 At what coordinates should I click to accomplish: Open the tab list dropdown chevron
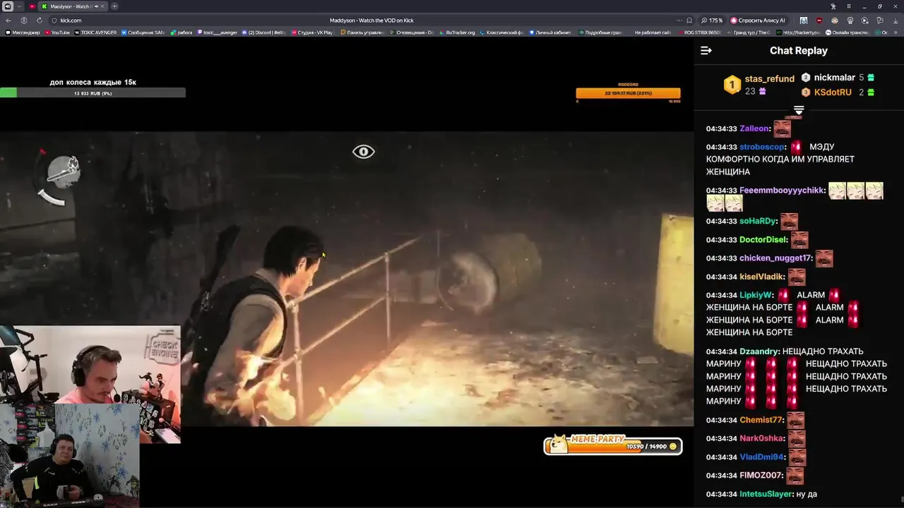[x=19, y=6]
